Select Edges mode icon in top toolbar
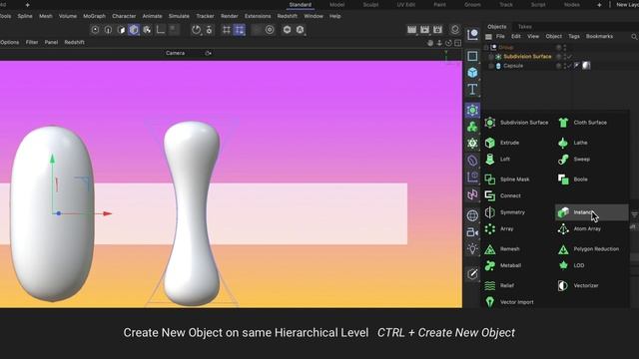 point(108,30)
